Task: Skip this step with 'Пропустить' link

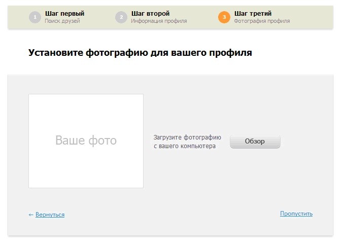Action: click(296, 214)
